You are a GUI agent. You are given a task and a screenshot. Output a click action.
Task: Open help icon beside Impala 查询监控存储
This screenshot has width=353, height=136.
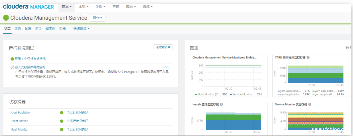point(222,104)
